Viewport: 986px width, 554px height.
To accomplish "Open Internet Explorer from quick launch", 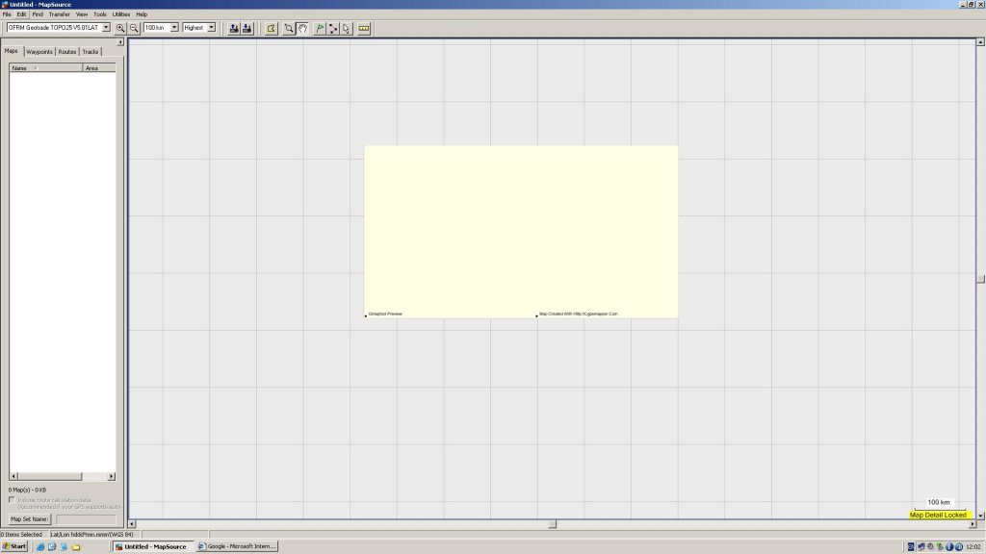I will [x=40, y=546].
